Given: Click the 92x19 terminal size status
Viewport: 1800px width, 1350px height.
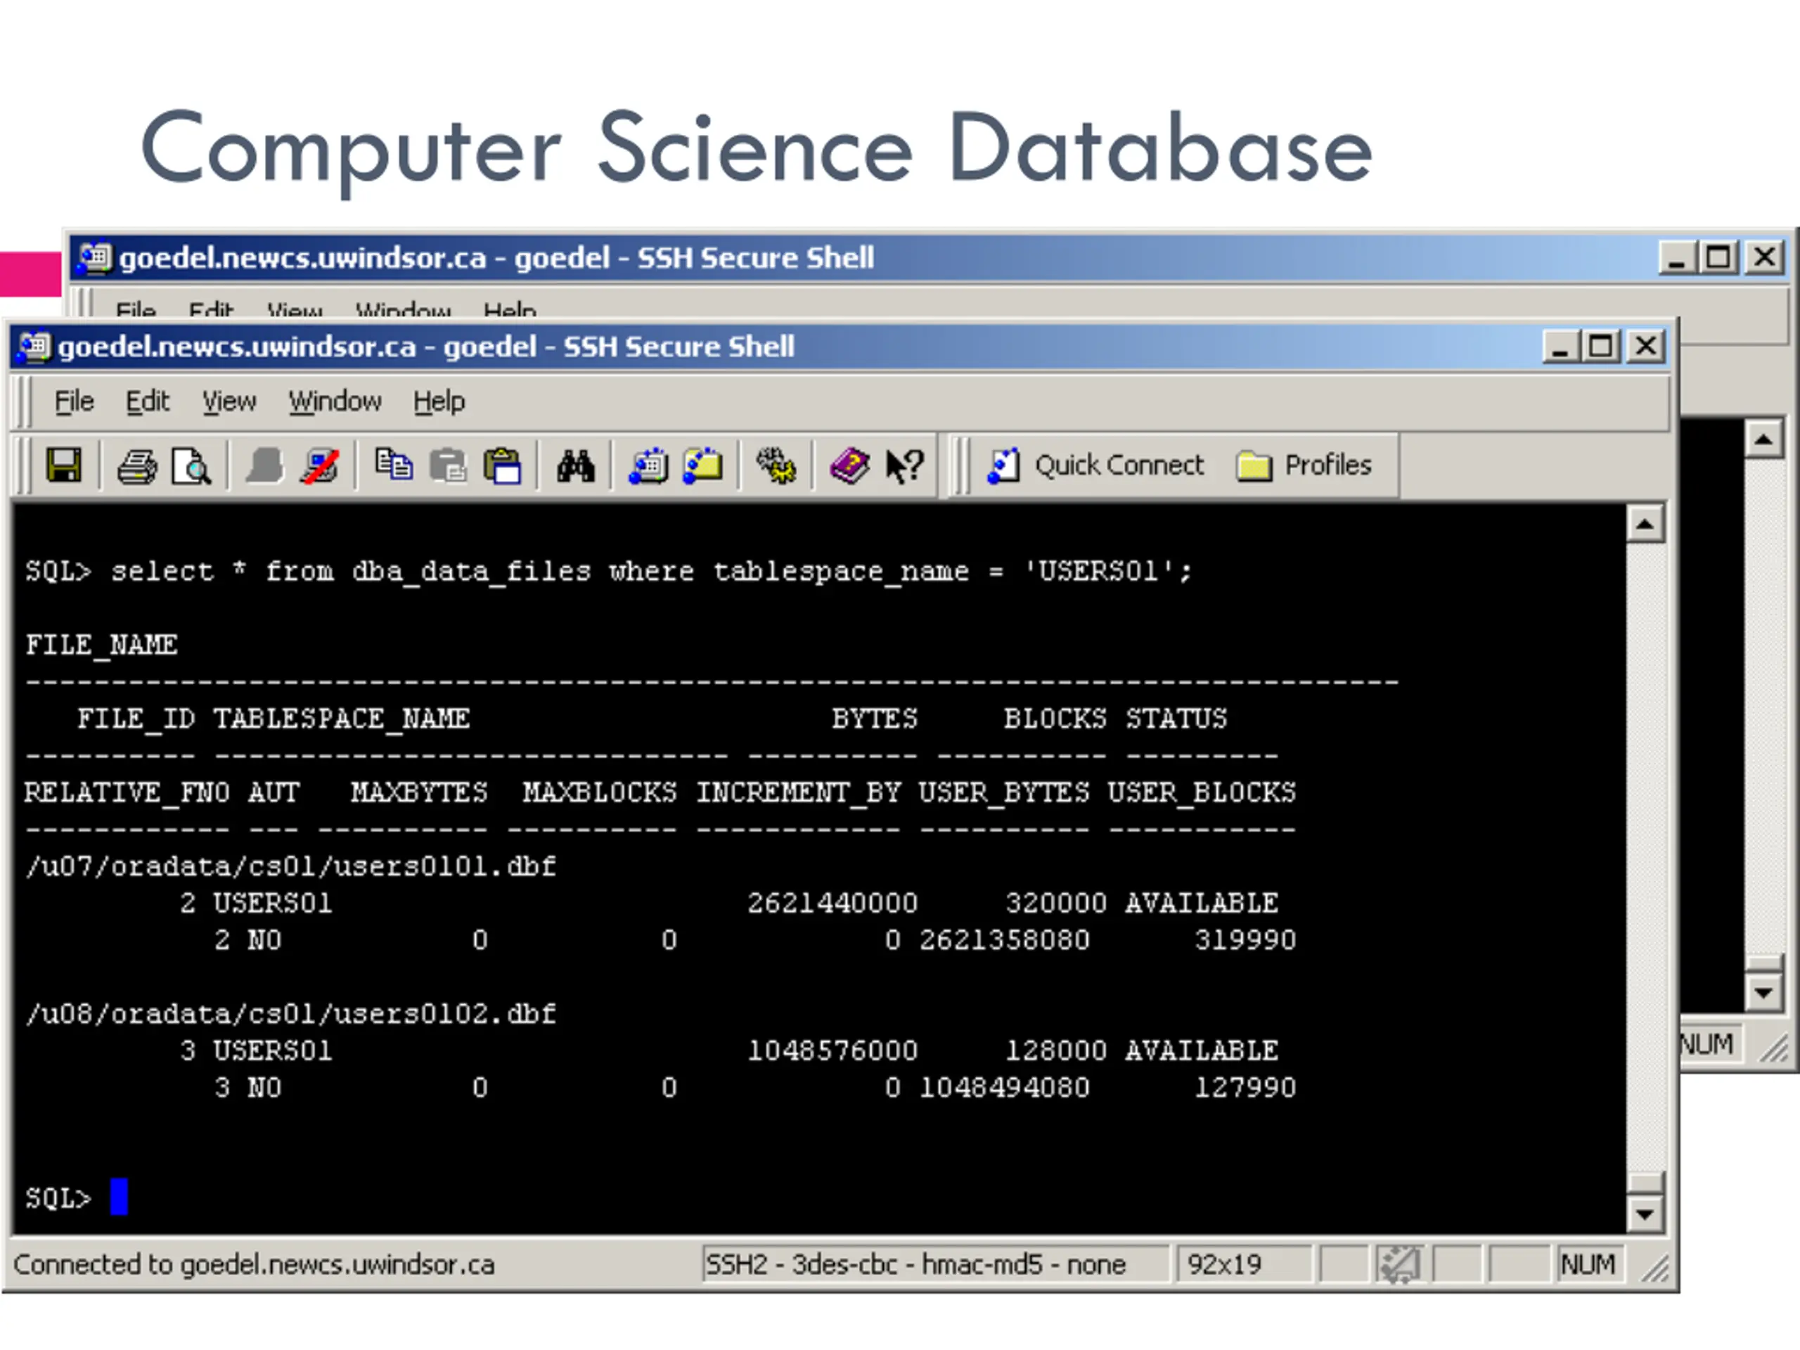Looking at the screenshot, I should pos(1224,1264).
